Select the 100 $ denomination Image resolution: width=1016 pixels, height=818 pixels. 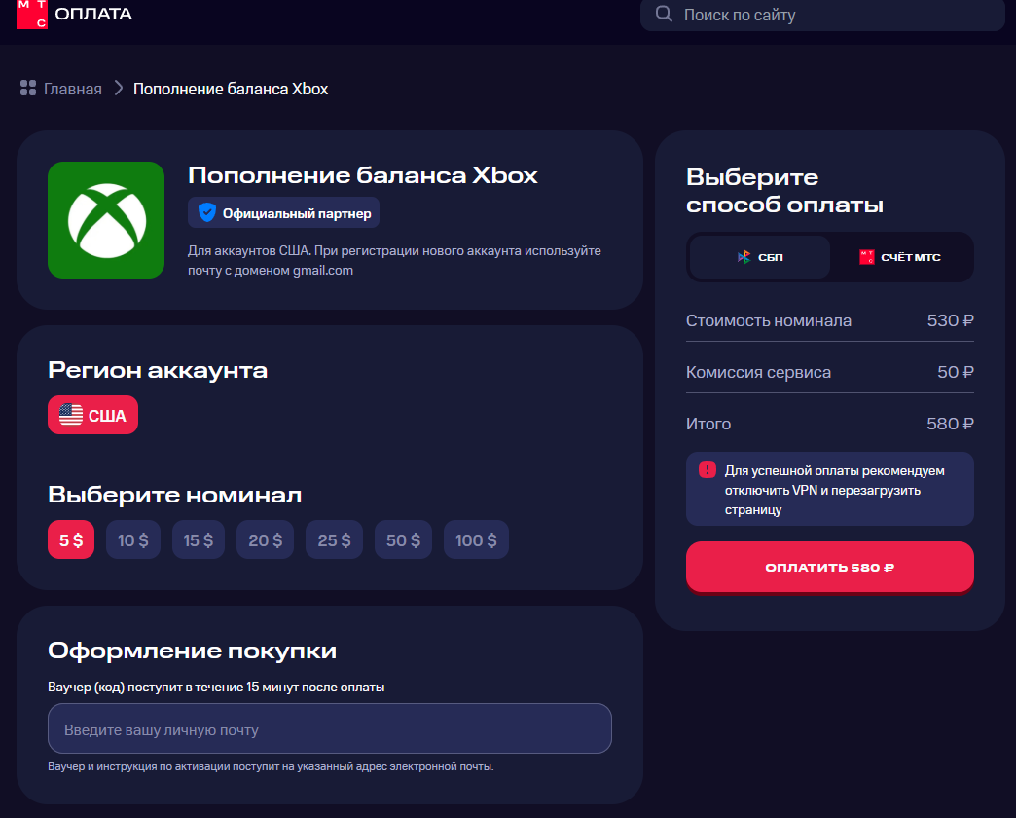[x=476, y=539]
